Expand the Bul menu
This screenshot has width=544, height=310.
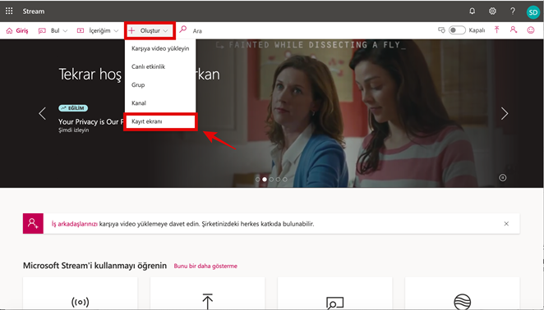[53, 31]
